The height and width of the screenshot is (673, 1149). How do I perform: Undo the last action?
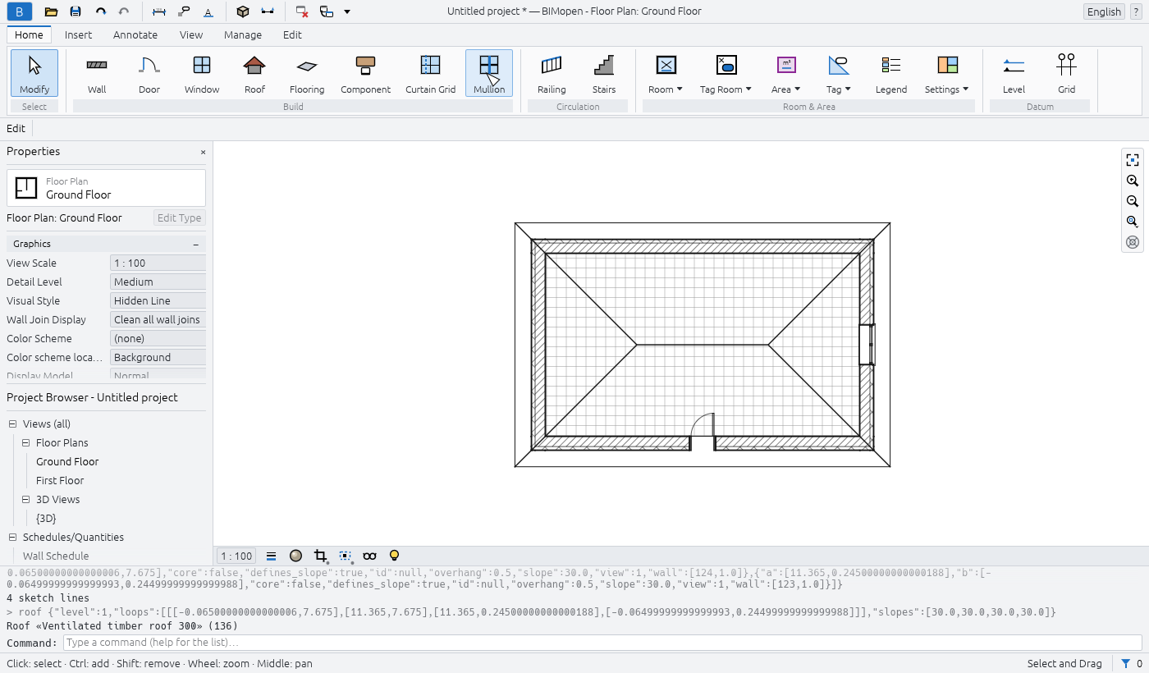[x=100, y=11]
